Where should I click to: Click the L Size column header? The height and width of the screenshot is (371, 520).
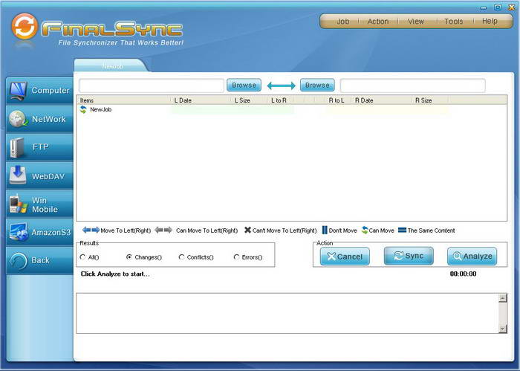[249, 100]
